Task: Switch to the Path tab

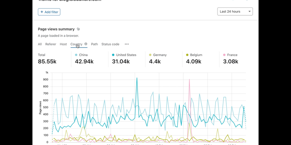Action: pos(94,44)
